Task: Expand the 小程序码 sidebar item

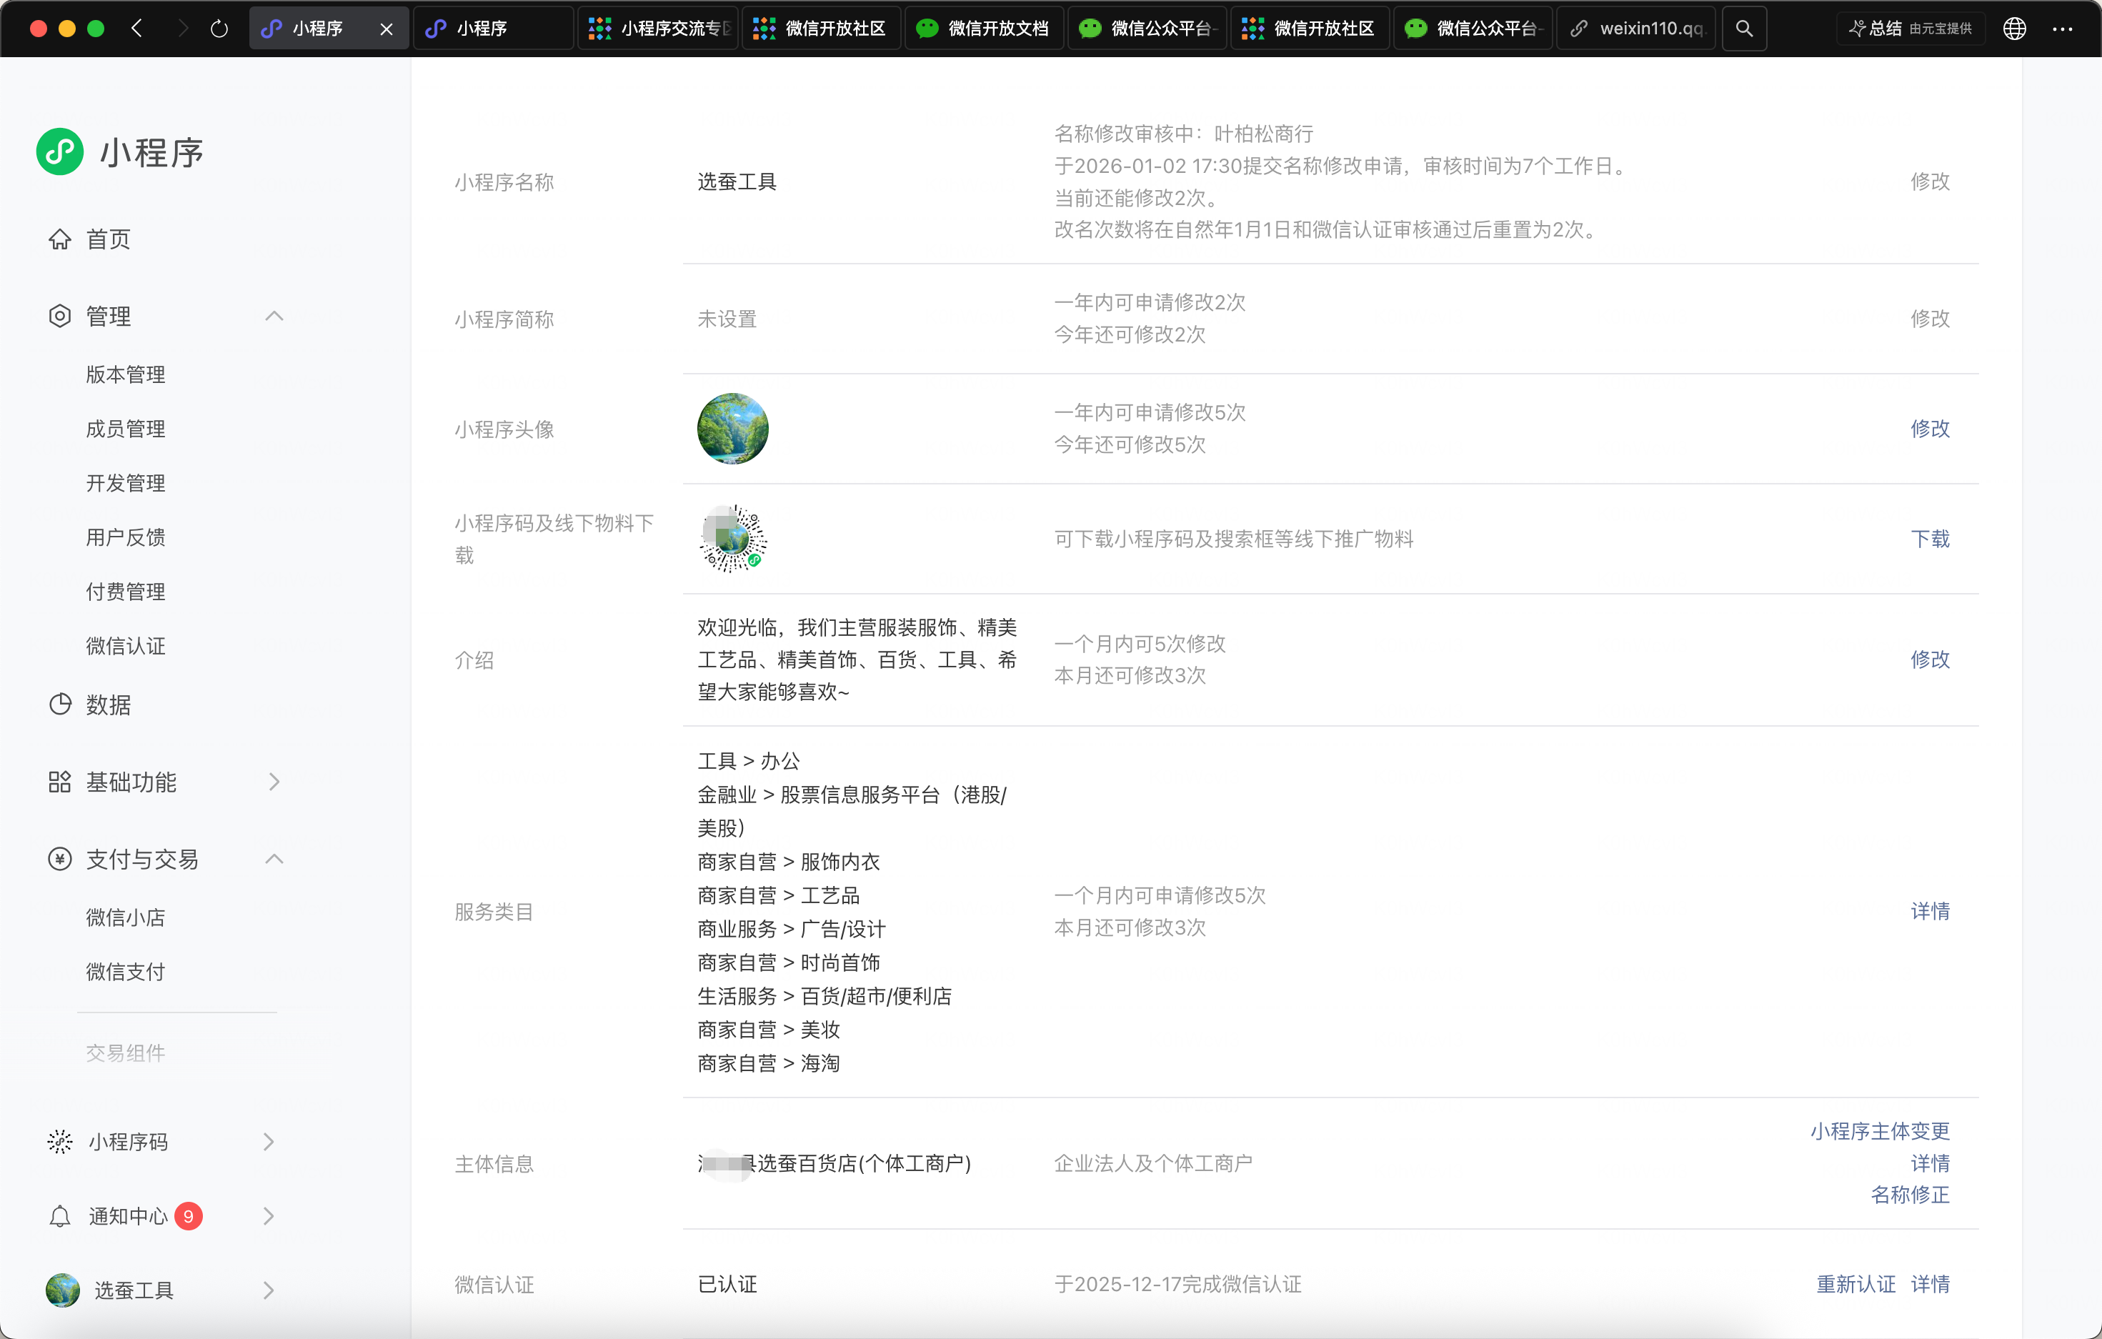Action: (x=269, y=1142)
